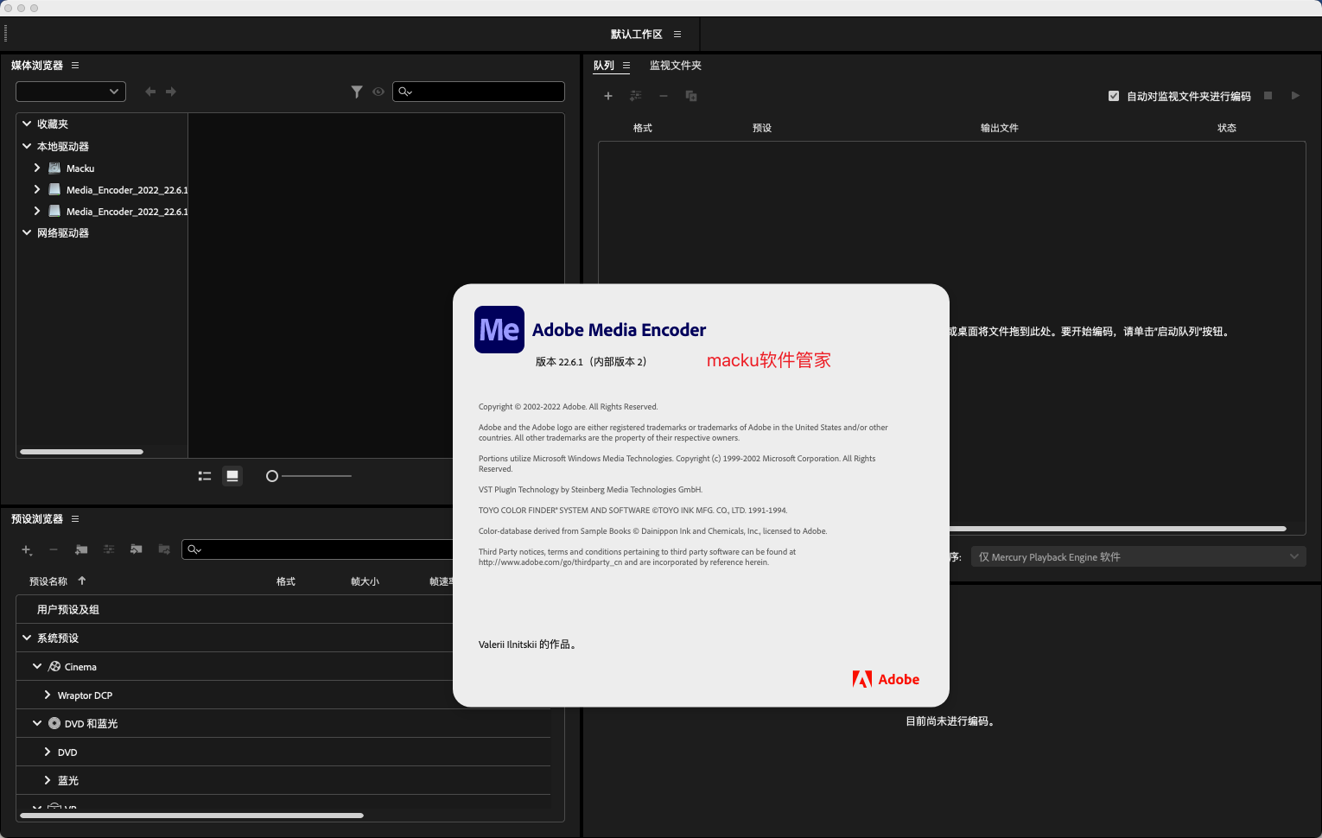Screen dimensions: 1322x838
Task: Select the 预设浏览器 panel title
Action: coord(37,519)
